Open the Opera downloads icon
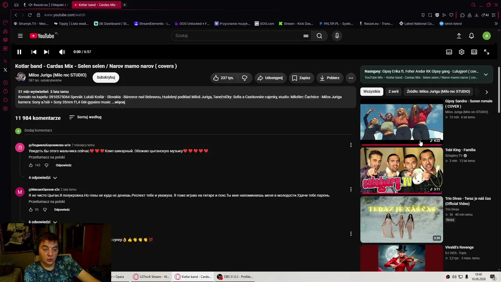Image resolution: width=501 pixels, height=282 pixels. click(477, 15)
